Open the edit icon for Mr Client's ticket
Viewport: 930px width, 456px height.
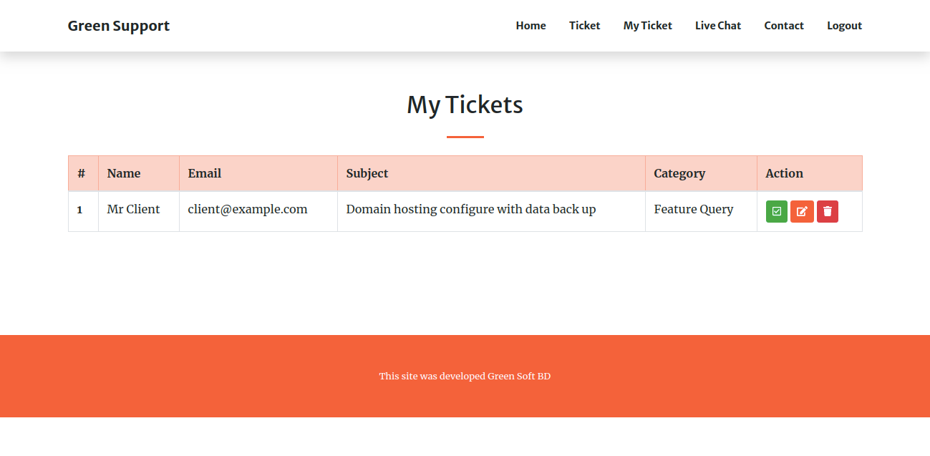802,211
